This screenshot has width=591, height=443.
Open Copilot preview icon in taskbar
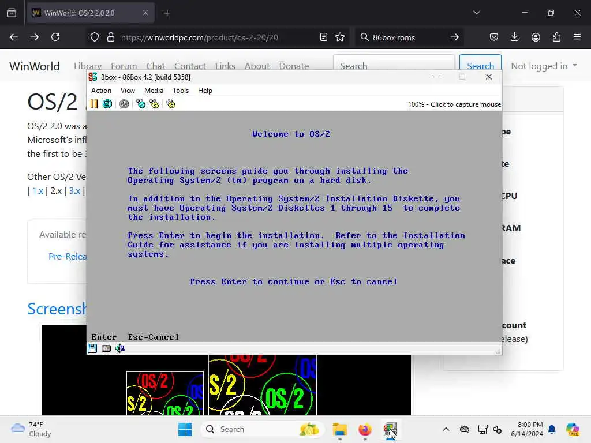(573, 429)
